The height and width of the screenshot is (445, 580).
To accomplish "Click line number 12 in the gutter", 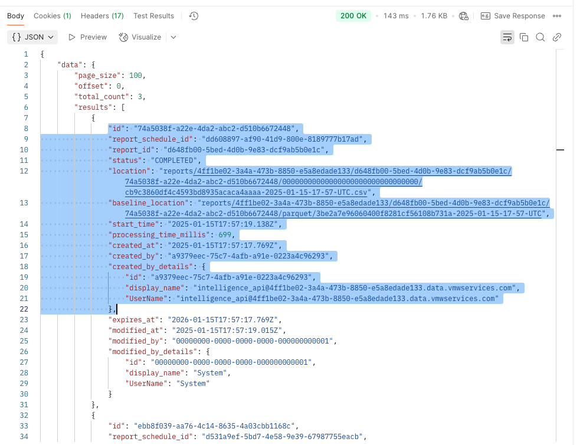I will (x=24, y=171).
